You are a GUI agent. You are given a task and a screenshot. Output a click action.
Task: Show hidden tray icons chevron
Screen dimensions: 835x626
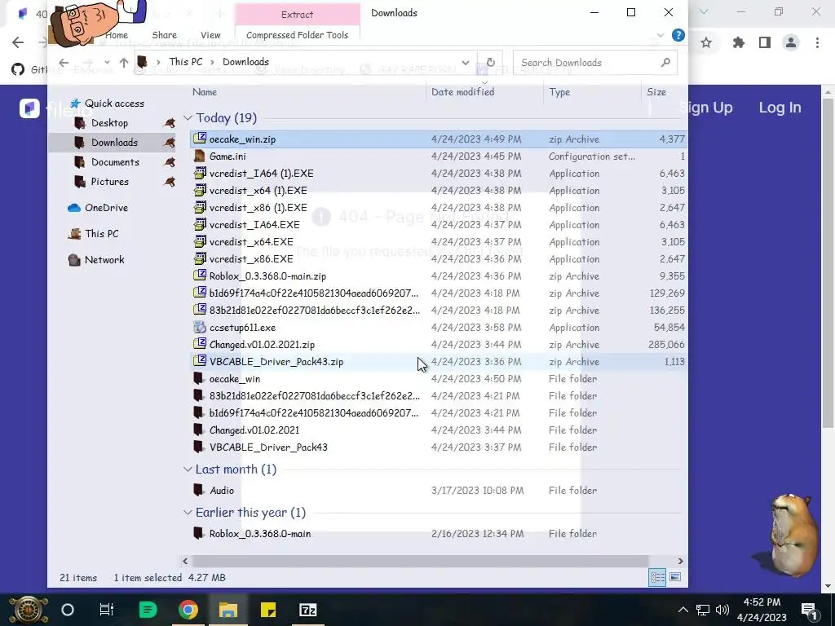[683, 610]
